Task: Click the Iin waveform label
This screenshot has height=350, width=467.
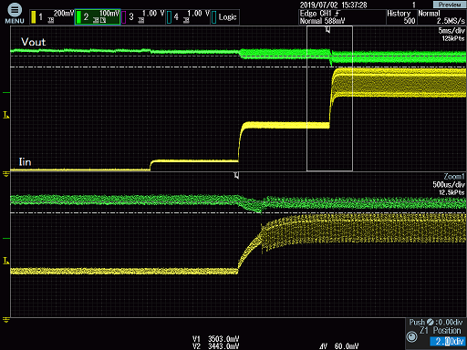Action: 26,162
